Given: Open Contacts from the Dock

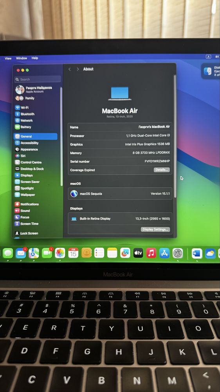Looking at the screenshot, I should pos(86,253).
